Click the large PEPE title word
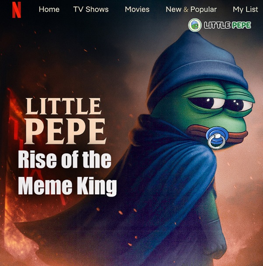 (65, 132)
